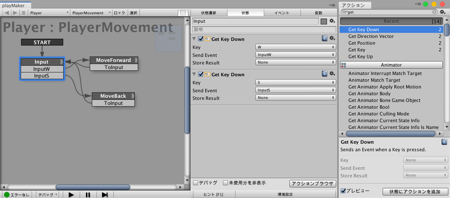
Task: Open Key dropdown showing S
Action: coord(296,82)
